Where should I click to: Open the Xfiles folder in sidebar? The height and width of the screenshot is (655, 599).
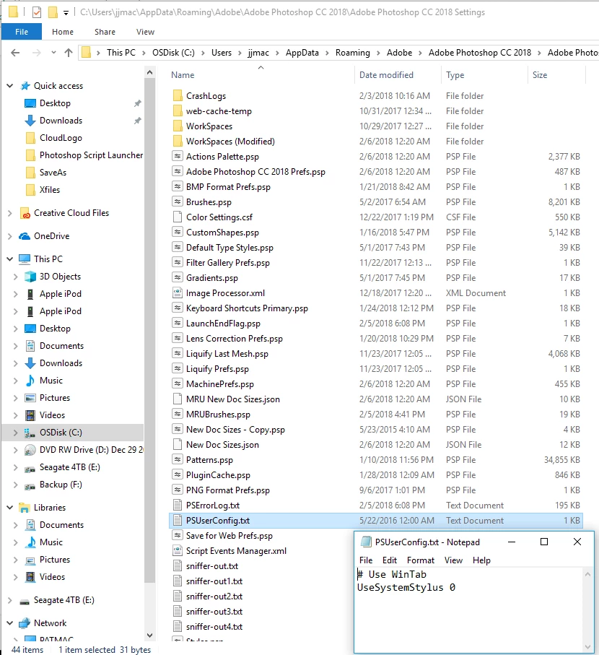click(x=43, y=190)
